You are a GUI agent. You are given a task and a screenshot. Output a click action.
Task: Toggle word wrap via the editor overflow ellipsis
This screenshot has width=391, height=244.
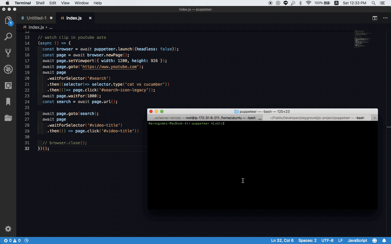click(385, 18)
